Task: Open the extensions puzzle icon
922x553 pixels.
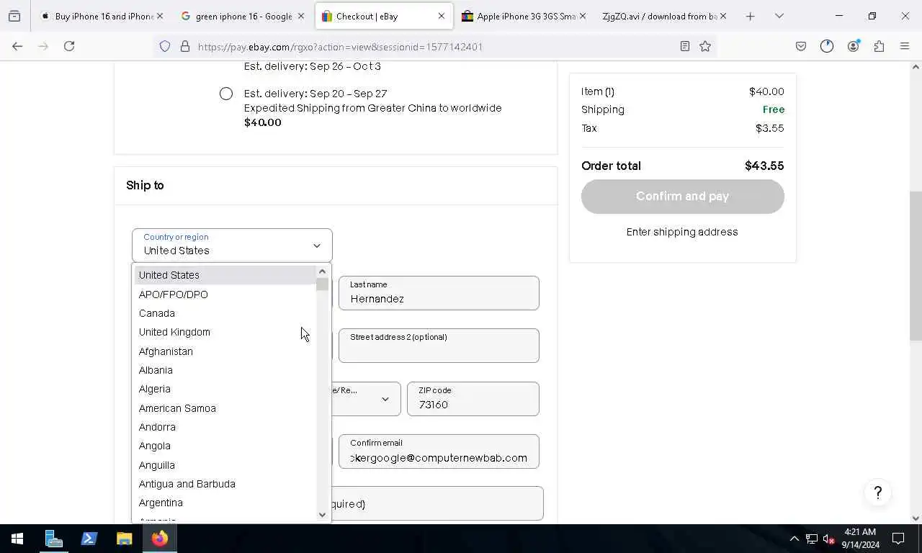Action: click(879, 46)
